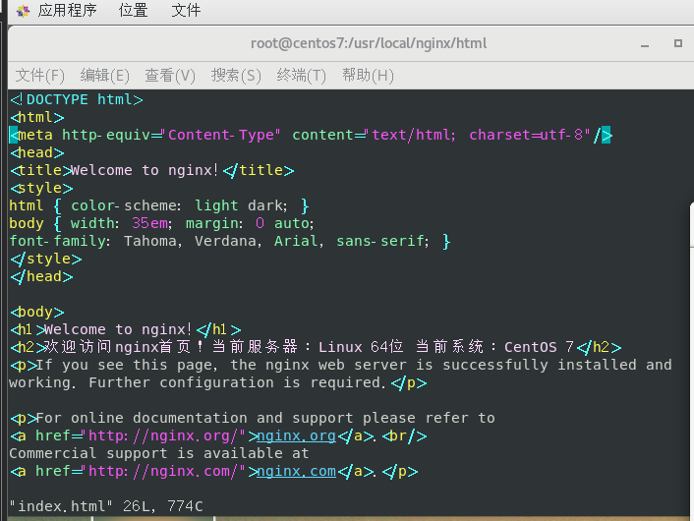Click the closing </style> tag
Viewport: 694px width, 521px height.
click(x=46, y=259)
